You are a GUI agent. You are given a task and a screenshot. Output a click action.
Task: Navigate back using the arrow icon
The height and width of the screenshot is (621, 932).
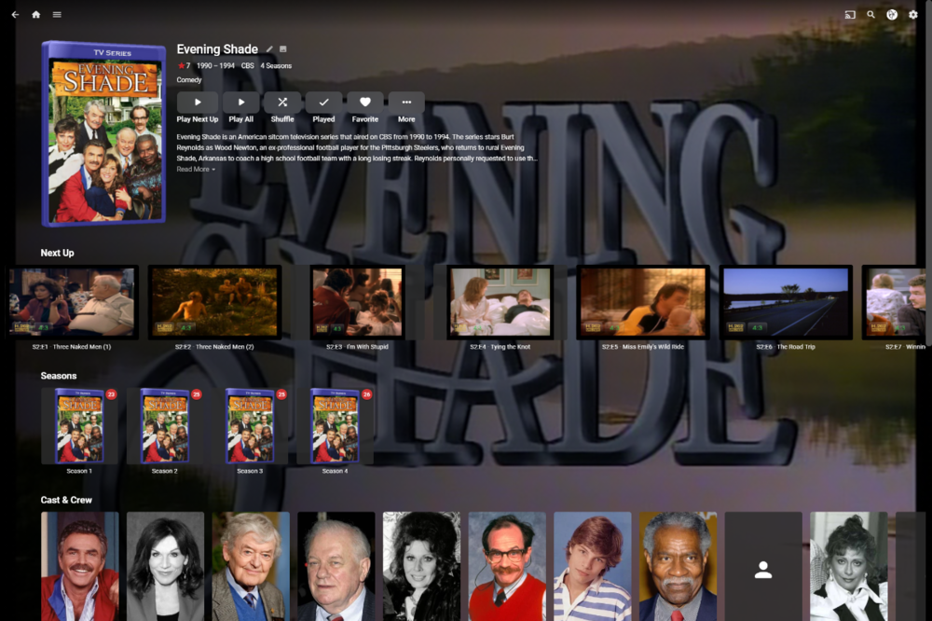click(14, 14)
